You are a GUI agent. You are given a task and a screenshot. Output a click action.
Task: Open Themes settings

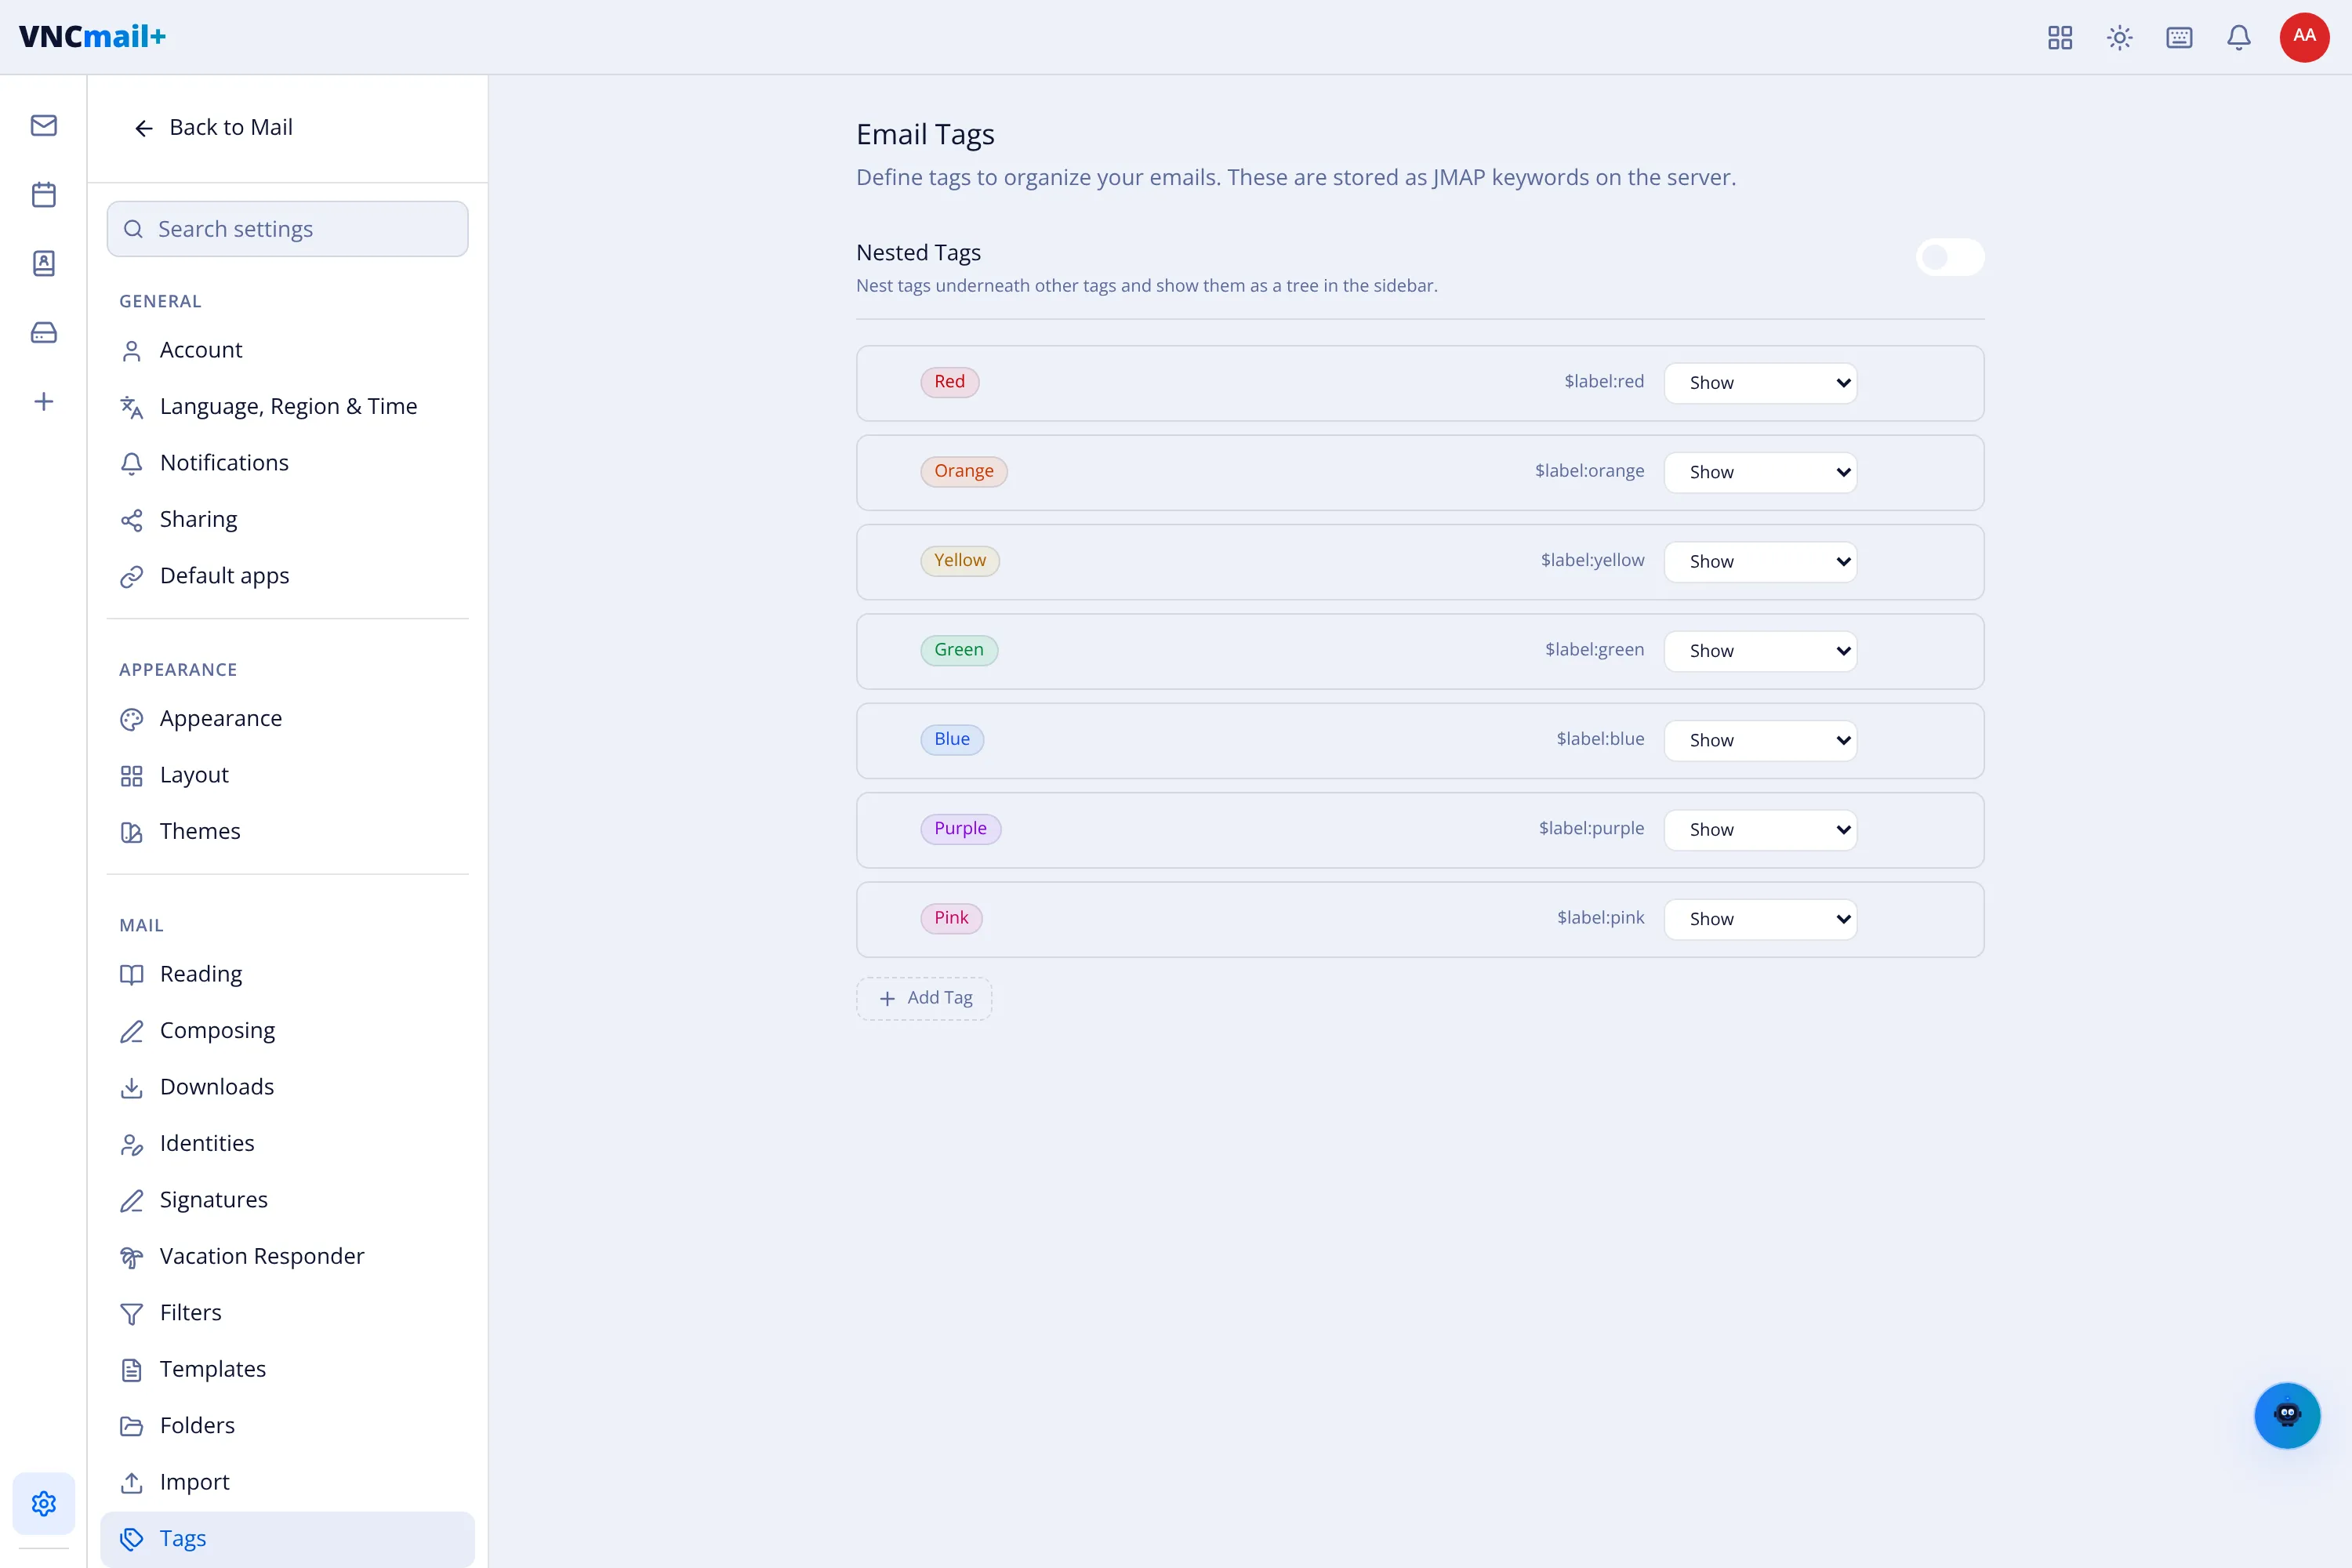click(x=287, y=832)
